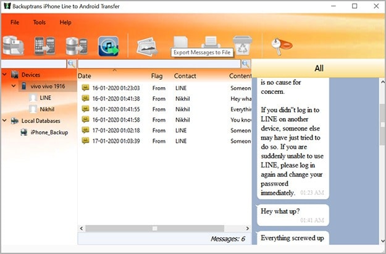Screen dimensions: 386x254
Task: Click the iTunes music transfer icon
Action: click(108, 46)
